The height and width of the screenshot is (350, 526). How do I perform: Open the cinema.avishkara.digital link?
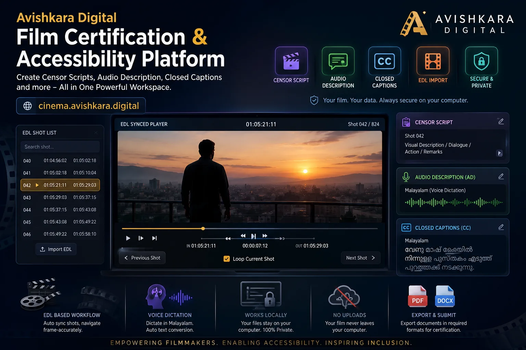tap(89, 106)
